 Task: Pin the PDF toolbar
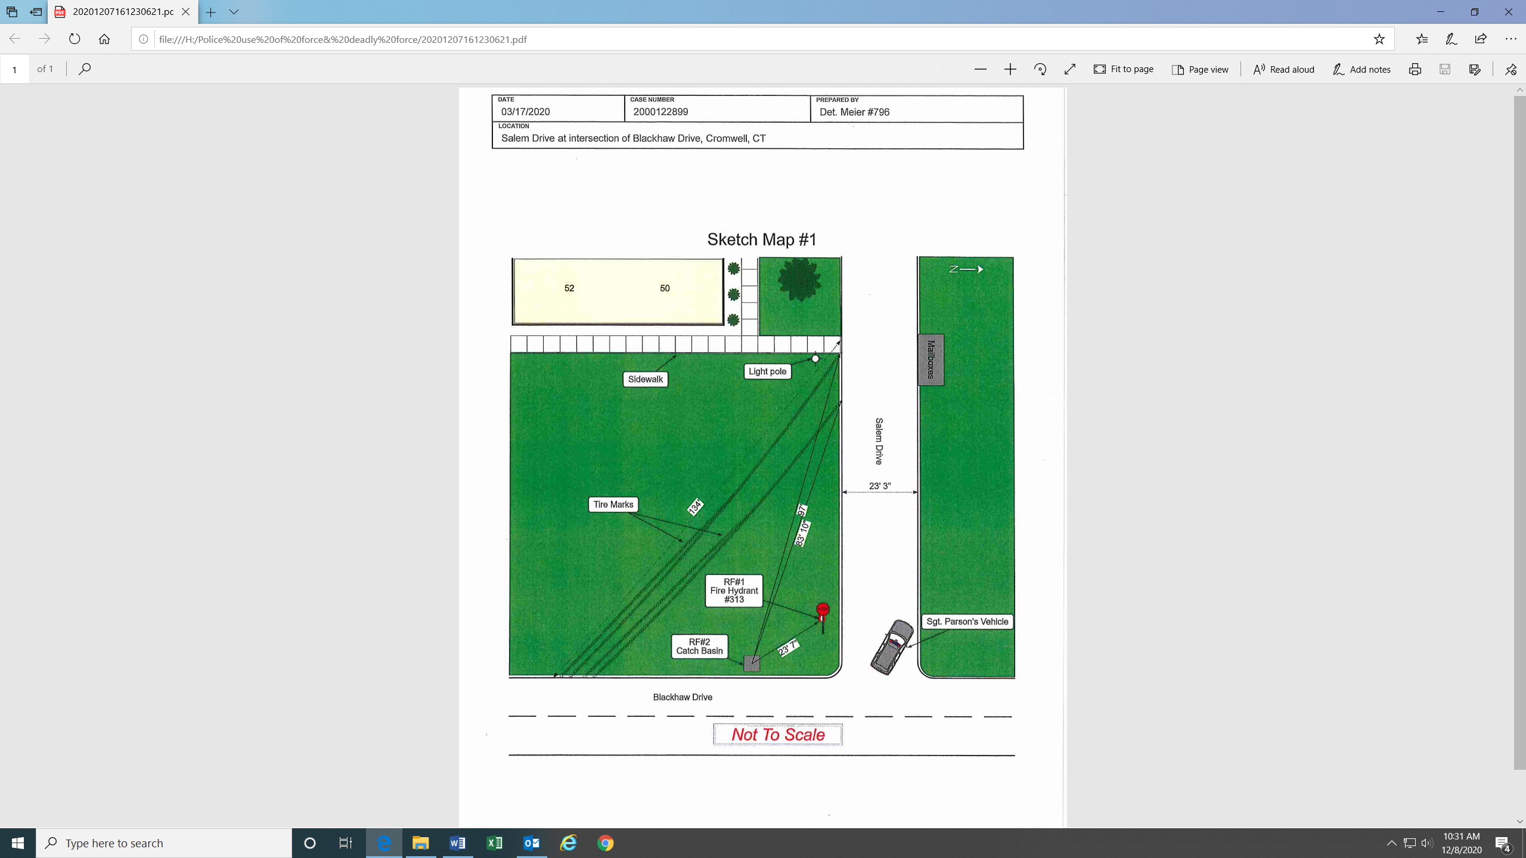pyautogui.click(x=1511, y=69)
